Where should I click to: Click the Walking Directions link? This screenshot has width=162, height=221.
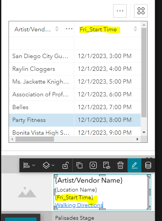pyautogui.click(x=79, y=205)
